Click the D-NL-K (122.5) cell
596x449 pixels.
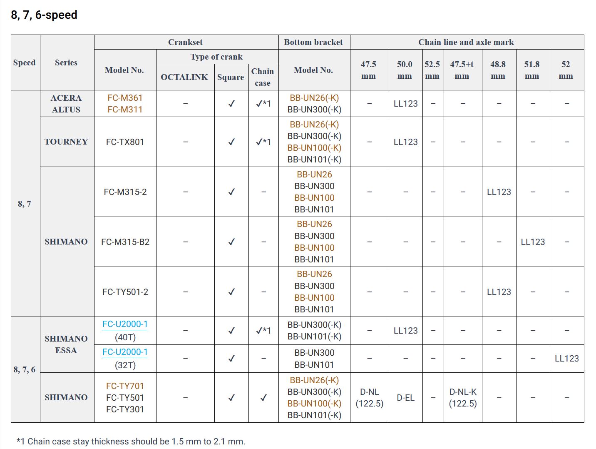pos(462,398)
